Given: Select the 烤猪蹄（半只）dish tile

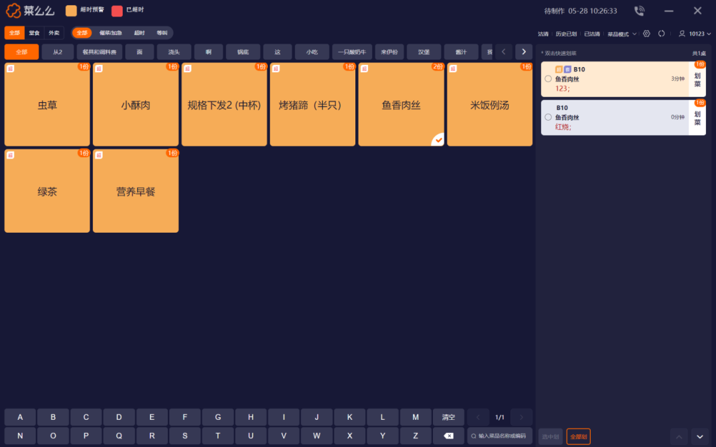Looking at the screenshot, I should tap(312, 105).
